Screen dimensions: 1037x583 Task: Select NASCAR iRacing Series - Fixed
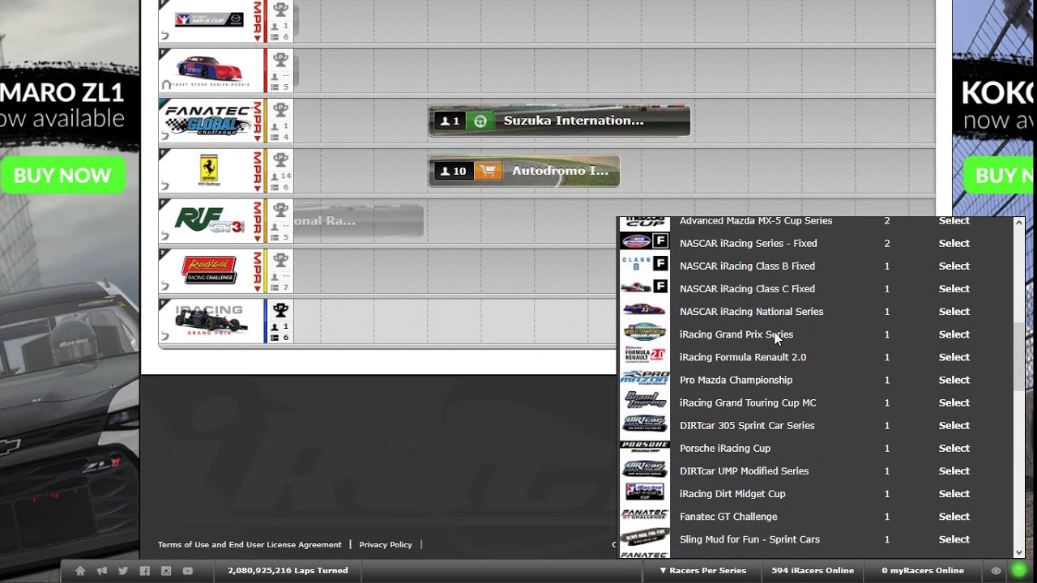[x=954, y=243]
